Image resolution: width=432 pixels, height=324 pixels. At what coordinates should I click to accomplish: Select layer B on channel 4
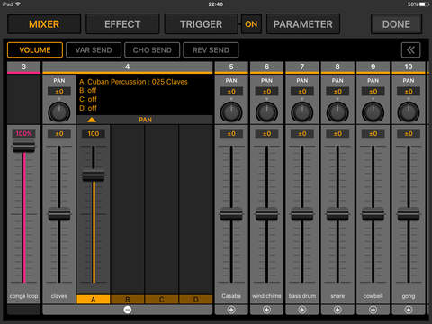128,300
